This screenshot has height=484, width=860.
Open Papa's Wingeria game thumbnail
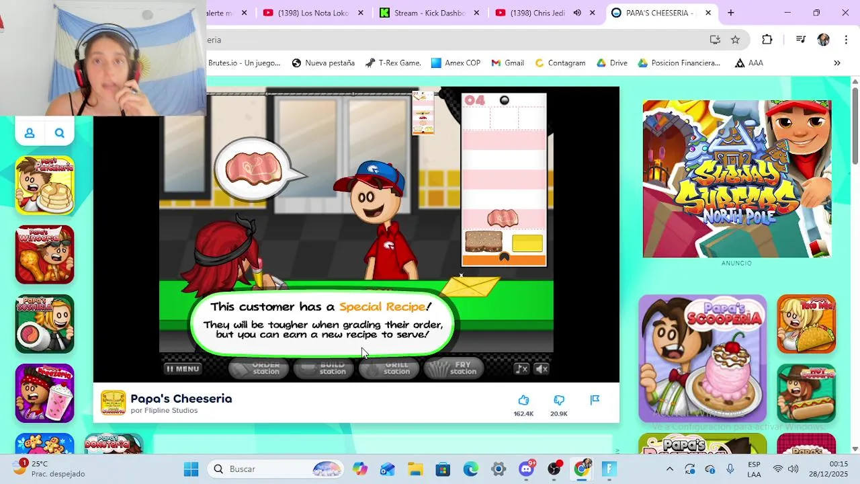pyautogui.click(x=45, y=255)
